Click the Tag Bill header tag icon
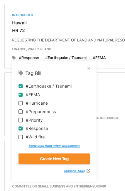 21,73
